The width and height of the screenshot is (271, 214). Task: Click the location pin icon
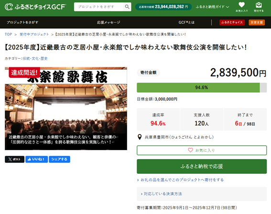[140, 137]
